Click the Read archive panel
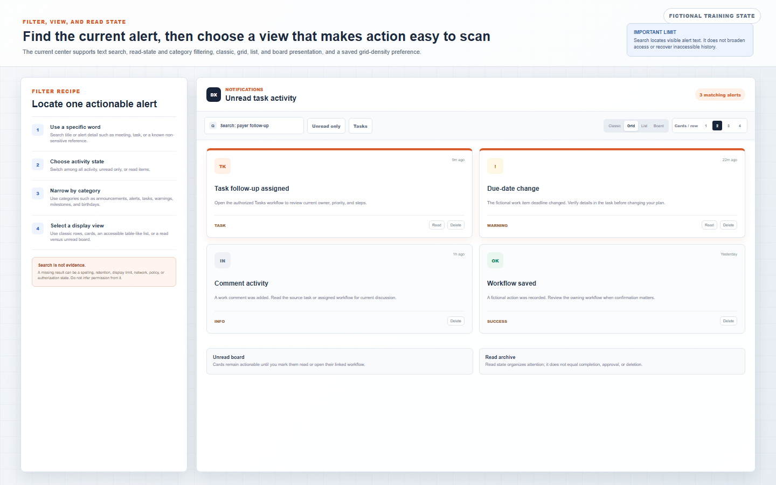This screenshot has width=776, height=485. [612, 361]
